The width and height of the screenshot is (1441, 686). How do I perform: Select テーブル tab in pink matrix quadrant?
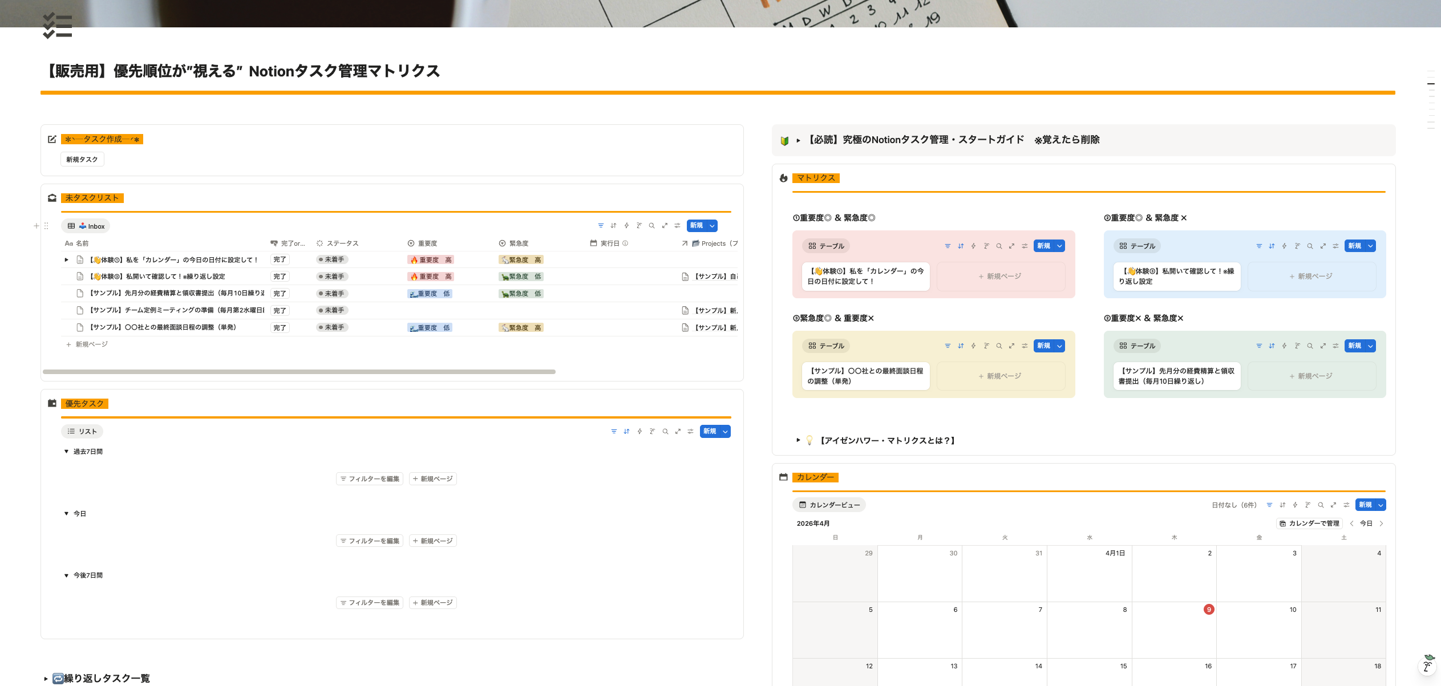826,246
